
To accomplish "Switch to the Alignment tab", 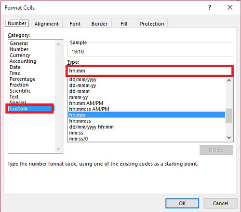I will pos(47,24).
